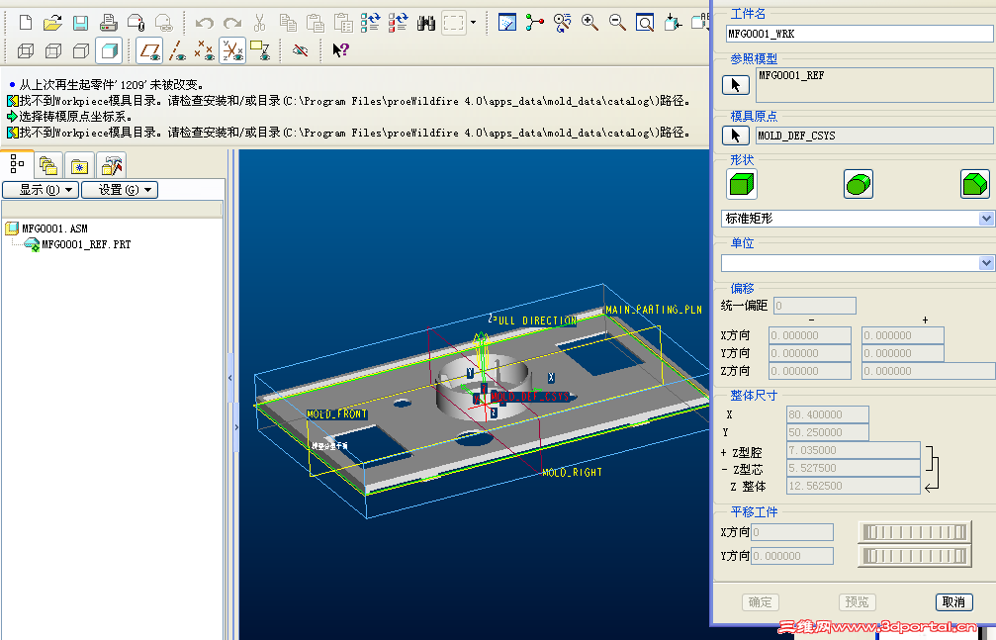Collapse navigator with left arrow sash

[x=229, y=378]
